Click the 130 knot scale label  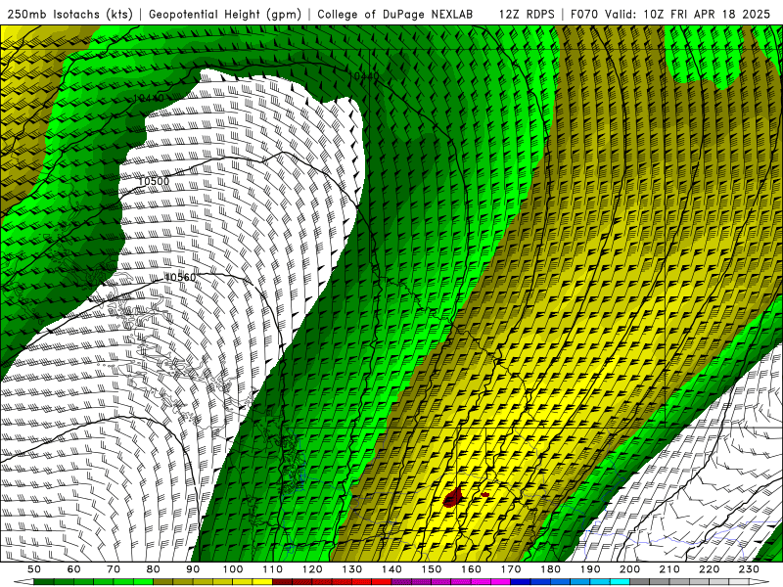coord(352,569)
